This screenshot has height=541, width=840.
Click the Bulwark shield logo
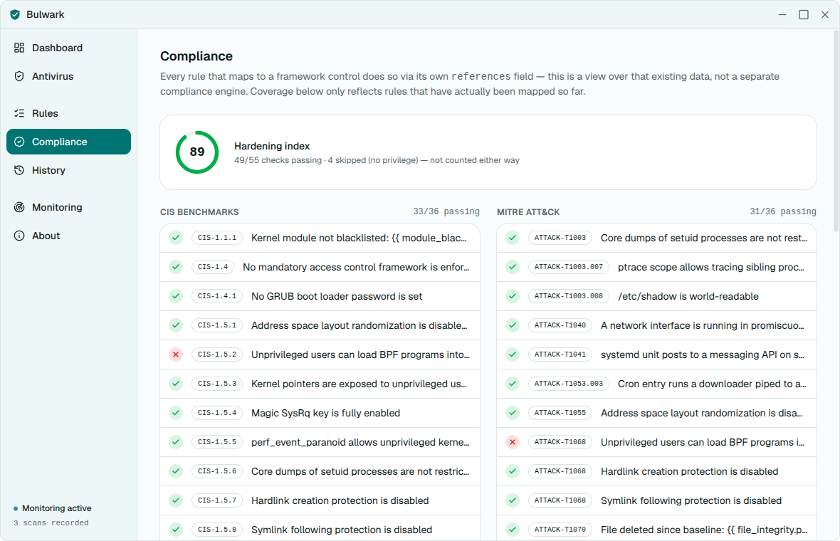(15, 14)
